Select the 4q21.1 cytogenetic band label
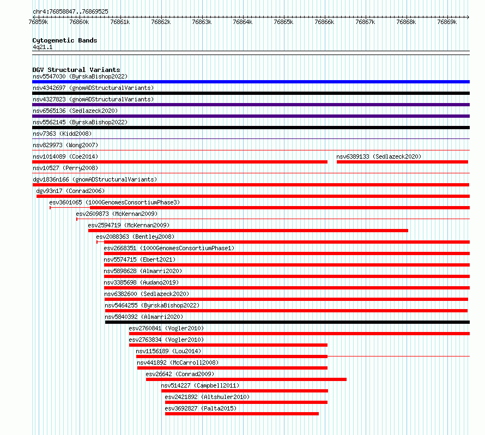This screenshot has height=435, width=485. click(43, 47)
